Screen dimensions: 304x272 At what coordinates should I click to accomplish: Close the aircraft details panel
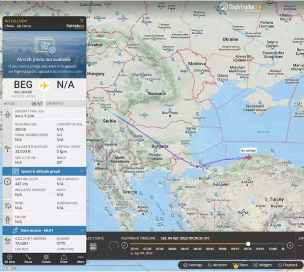[x=82, y=21]
